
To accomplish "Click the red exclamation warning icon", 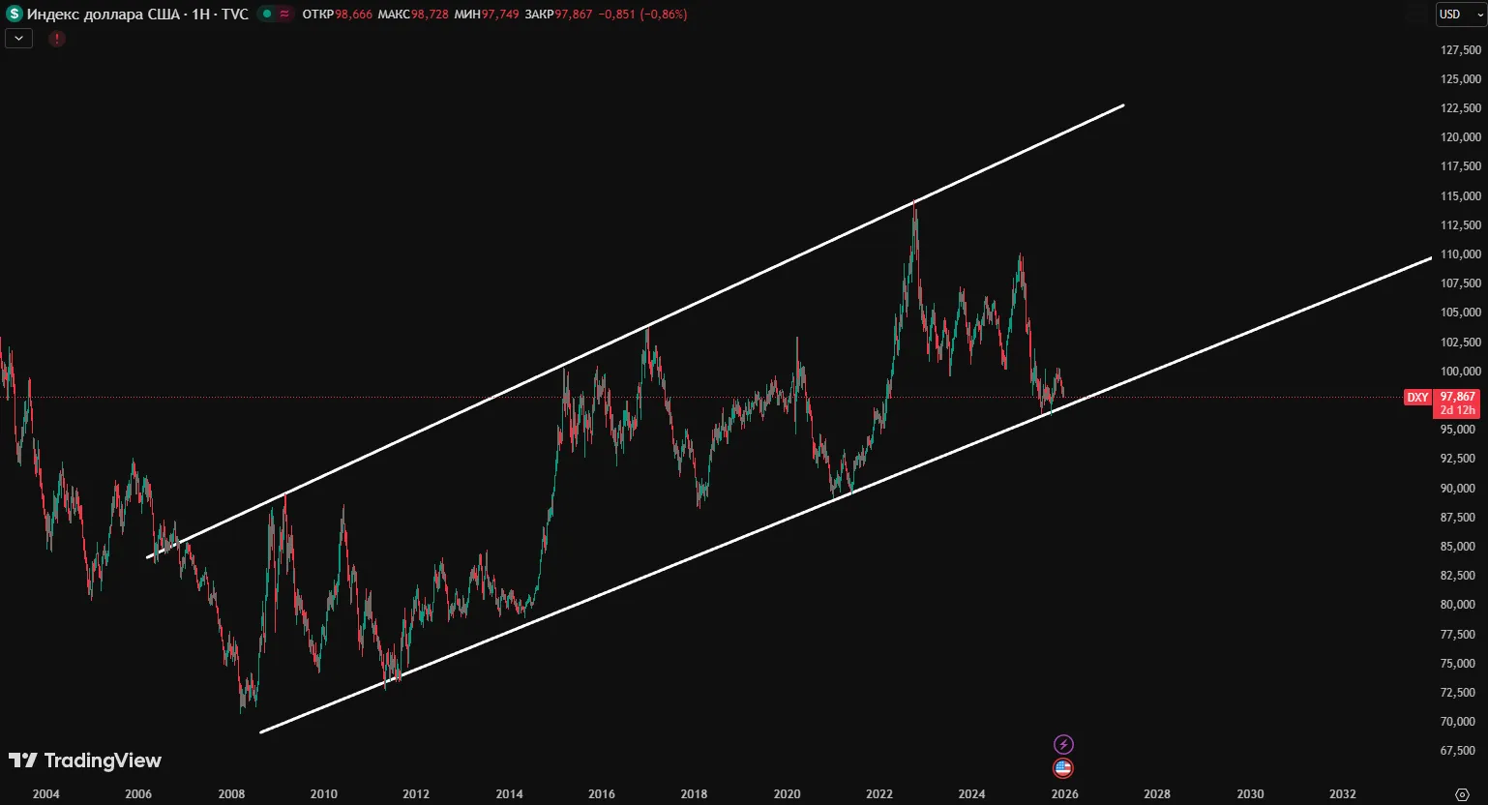I will (x=57, y=39).
